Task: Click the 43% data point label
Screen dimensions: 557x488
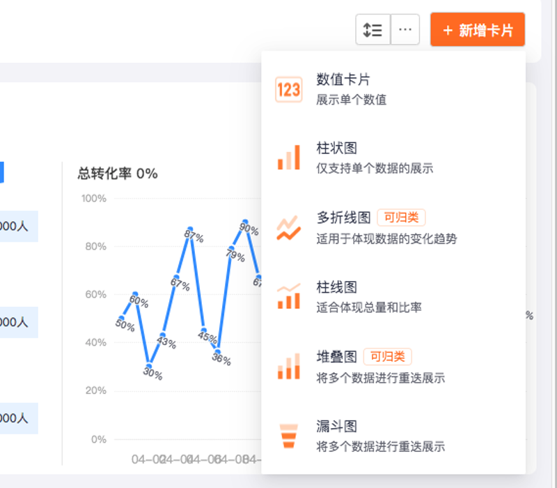Action: tap(166, 342)
